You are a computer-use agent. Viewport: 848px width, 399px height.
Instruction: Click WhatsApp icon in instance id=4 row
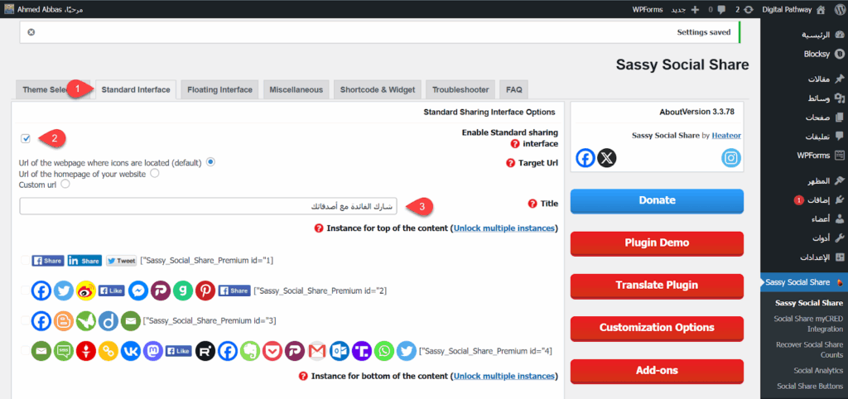coord(384,351)
